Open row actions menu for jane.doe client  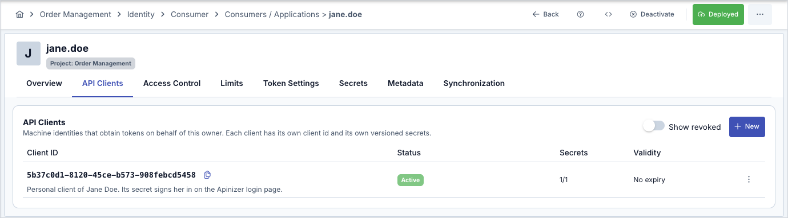coord(749,179)
